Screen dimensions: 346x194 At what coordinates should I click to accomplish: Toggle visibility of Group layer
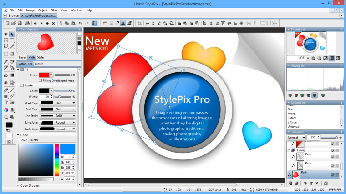pos(332,150)
